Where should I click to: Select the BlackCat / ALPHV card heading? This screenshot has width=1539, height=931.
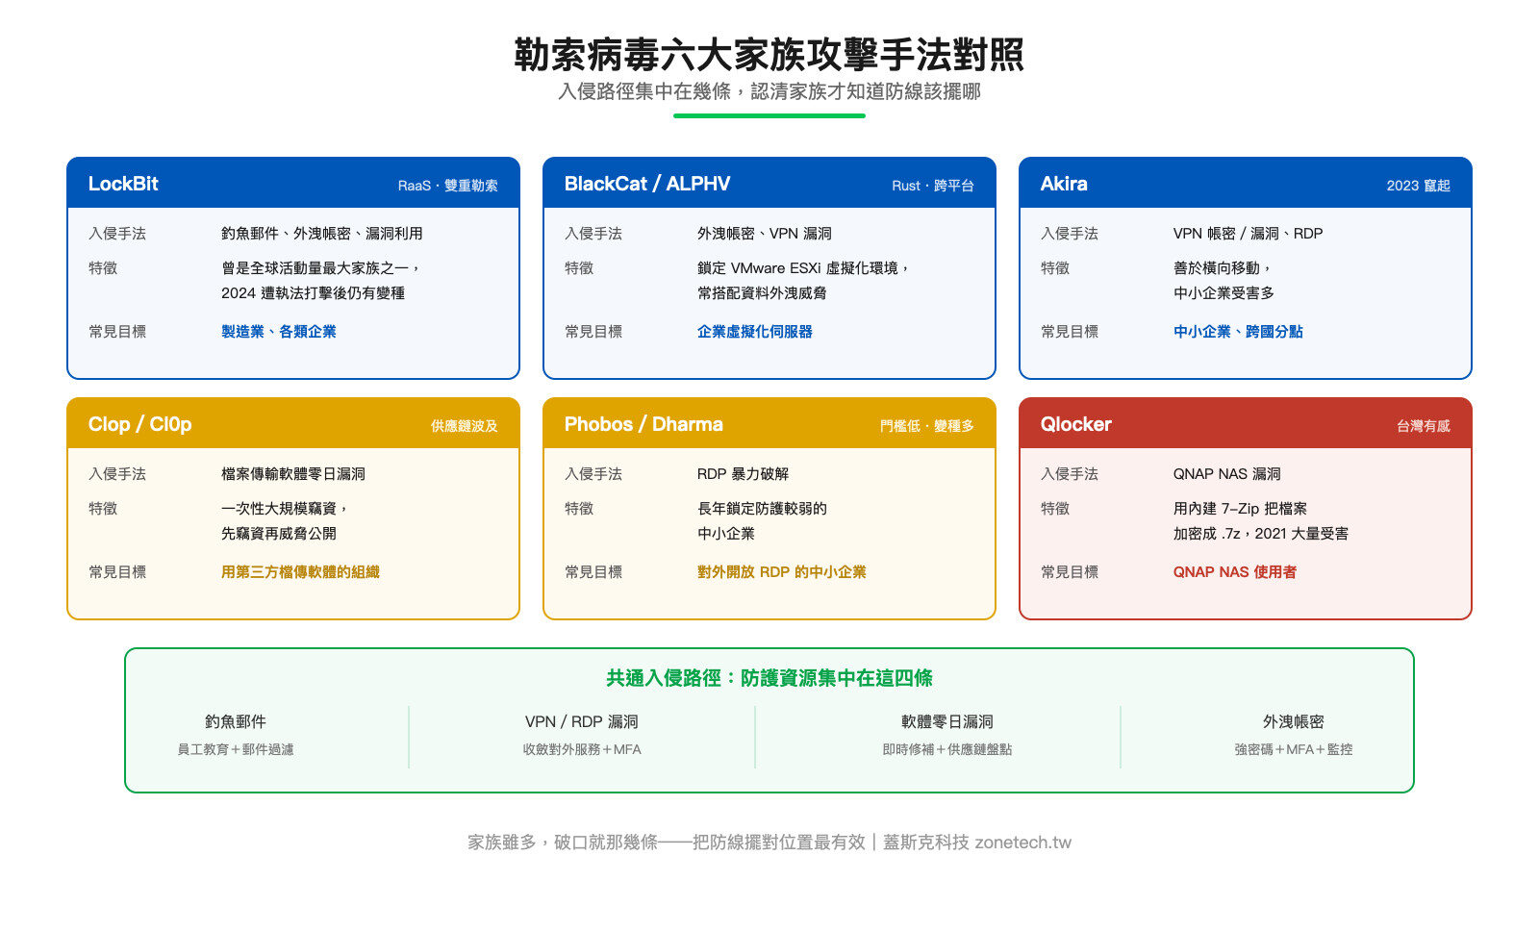click(x=647, y=184)
